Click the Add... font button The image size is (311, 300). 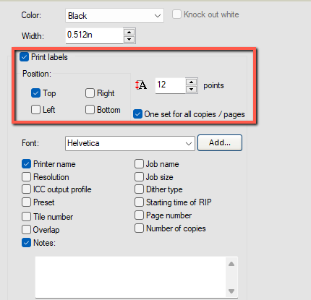(220, 142)
